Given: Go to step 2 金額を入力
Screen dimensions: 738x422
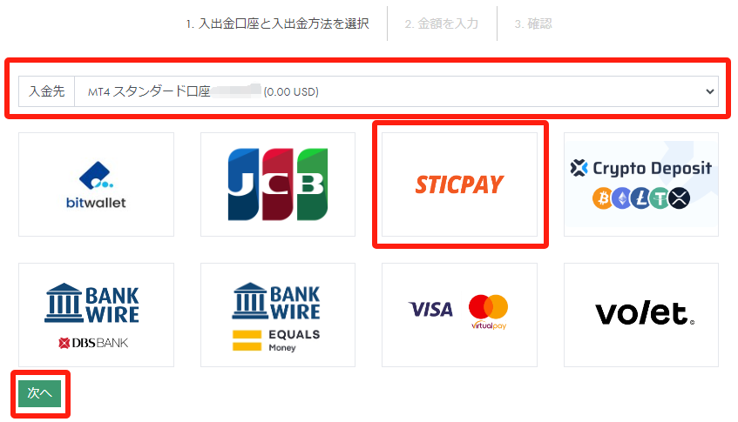Looking at the screenshot, I should 442,23.
